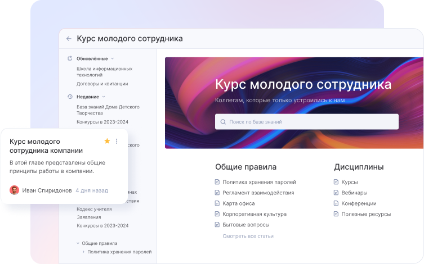The image size is (424, 264).
Task: Collapse the Общие правила tree node
Action: [x=78, y=243]
